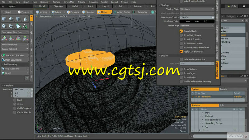Open Snaps and Precision settings
This screenshot has width=249, height=140.
15,55
